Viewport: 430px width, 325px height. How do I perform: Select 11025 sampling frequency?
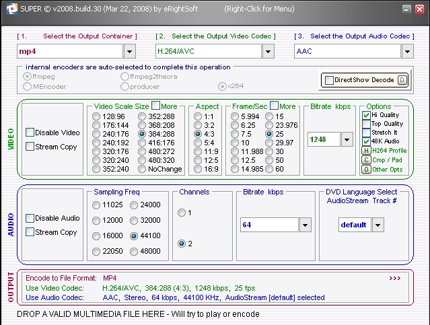coord(96,205)
